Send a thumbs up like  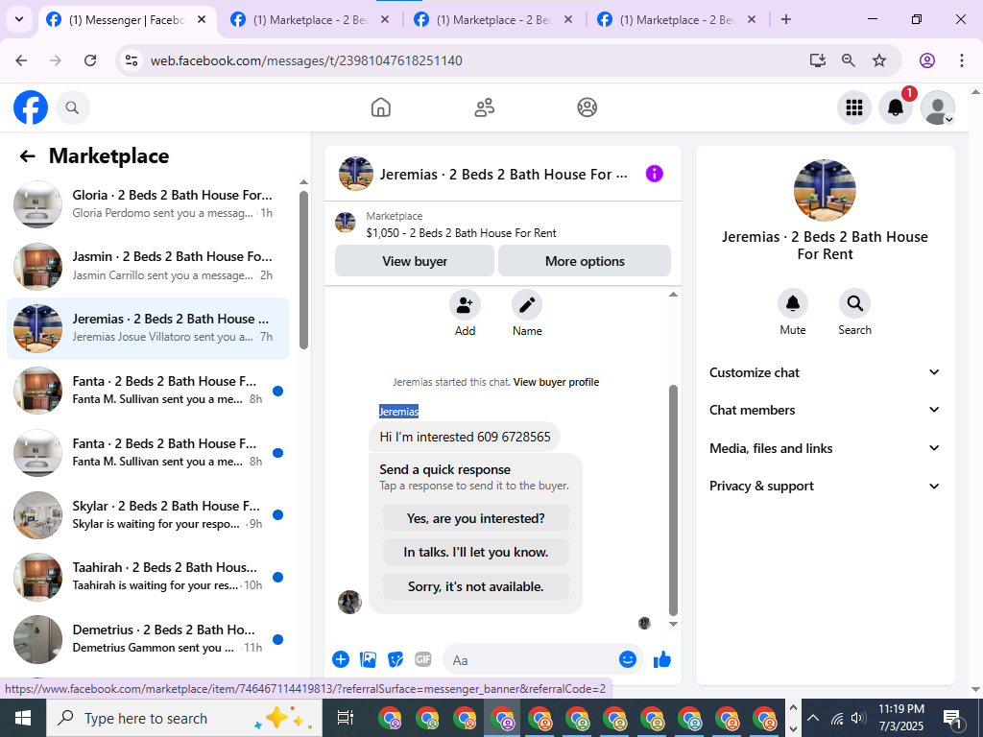click(662, 659)
